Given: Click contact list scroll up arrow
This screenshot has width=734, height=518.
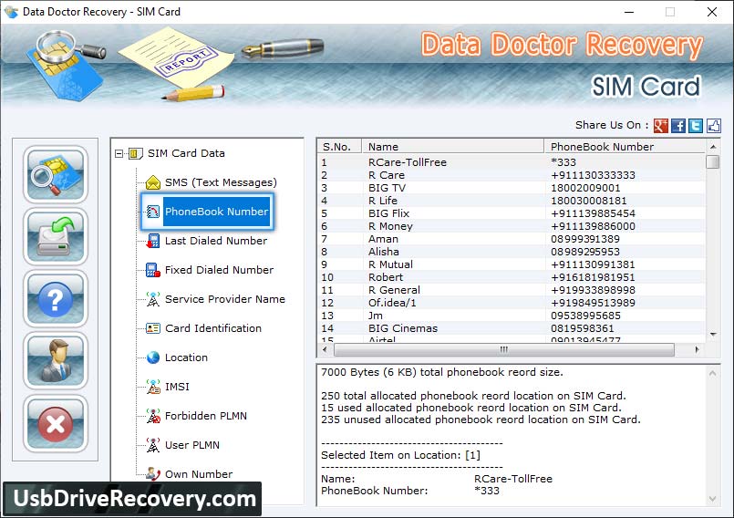Looking at the screenshot, I should (x=713, y=147).
